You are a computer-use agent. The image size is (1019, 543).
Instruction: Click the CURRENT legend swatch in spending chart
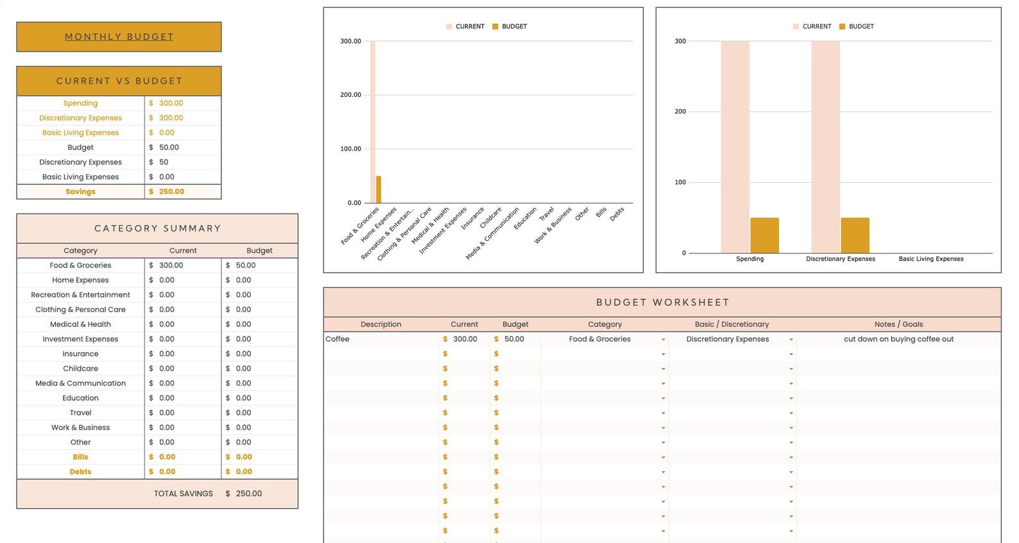[796, 26]
